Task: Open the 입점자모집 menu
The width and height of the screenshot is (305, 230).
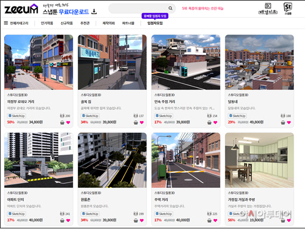Action: [x=155, y=23]
